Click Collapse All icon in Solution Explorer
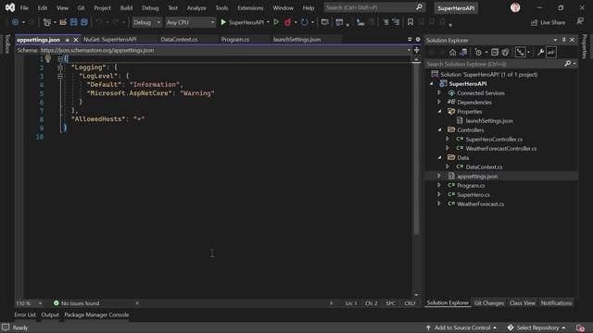This screenshot has height=333, width=593. tap(494, 52)
